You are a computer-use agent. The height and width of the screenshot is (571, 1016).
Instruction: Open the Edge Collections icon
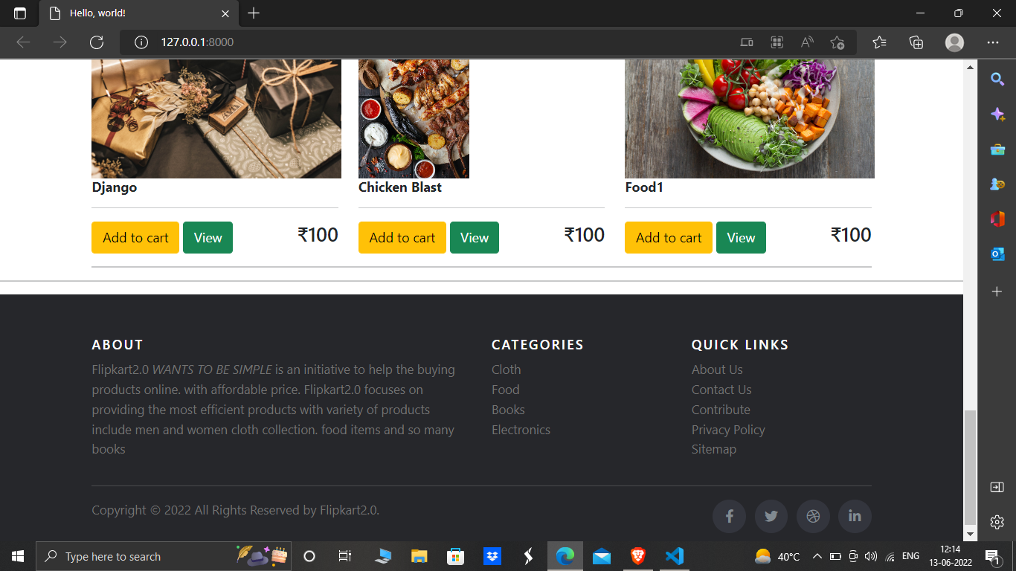[x=916, y=42]
